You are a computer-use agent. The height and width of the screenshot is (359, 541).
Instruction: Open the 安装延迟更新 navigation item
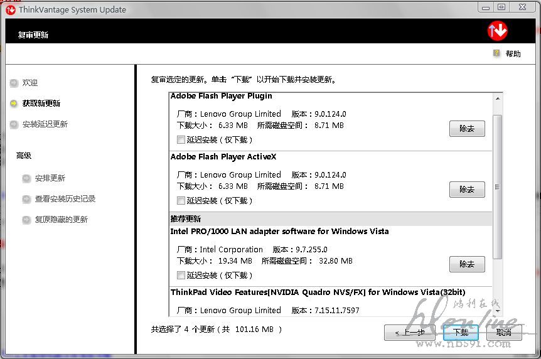(45, 124)
